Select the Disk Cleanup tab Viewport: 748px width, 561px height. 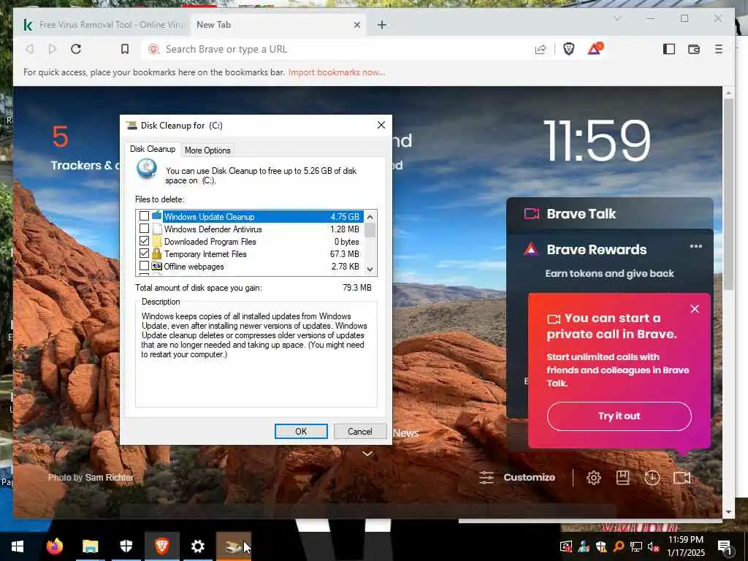point(153,149)
